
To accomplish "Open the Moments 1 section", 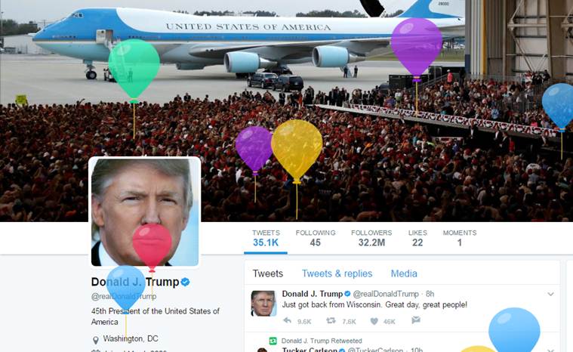I will pyautogui.click(x=459, y=238).
